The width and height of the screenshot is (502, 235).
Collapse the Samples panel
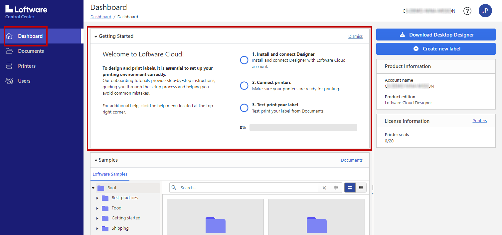96,160
